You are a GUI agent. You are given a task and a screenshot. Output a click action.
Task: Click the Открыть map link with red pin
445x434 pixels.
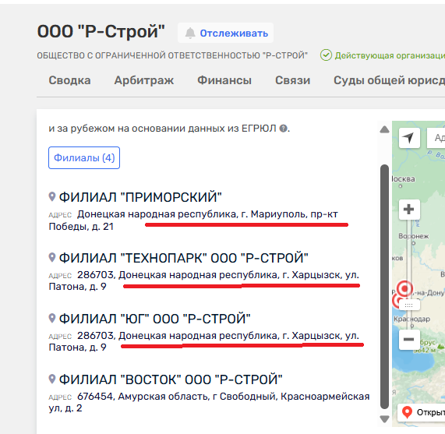(421, 412)
